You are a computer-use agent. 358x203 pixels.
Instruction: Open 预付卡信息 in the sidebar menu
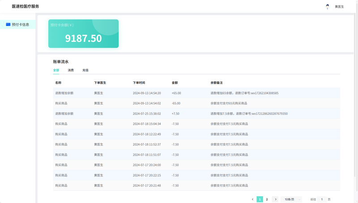(20, 25)
